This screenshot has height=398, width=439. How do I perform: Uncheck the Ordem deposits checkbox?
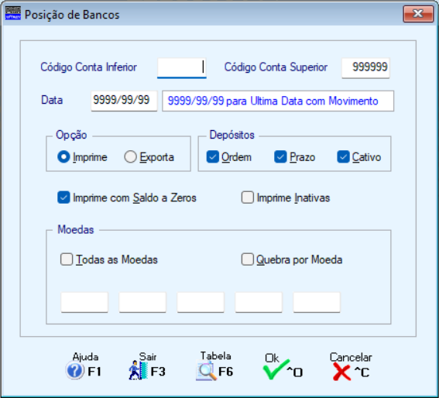click(x=212, y=157)
